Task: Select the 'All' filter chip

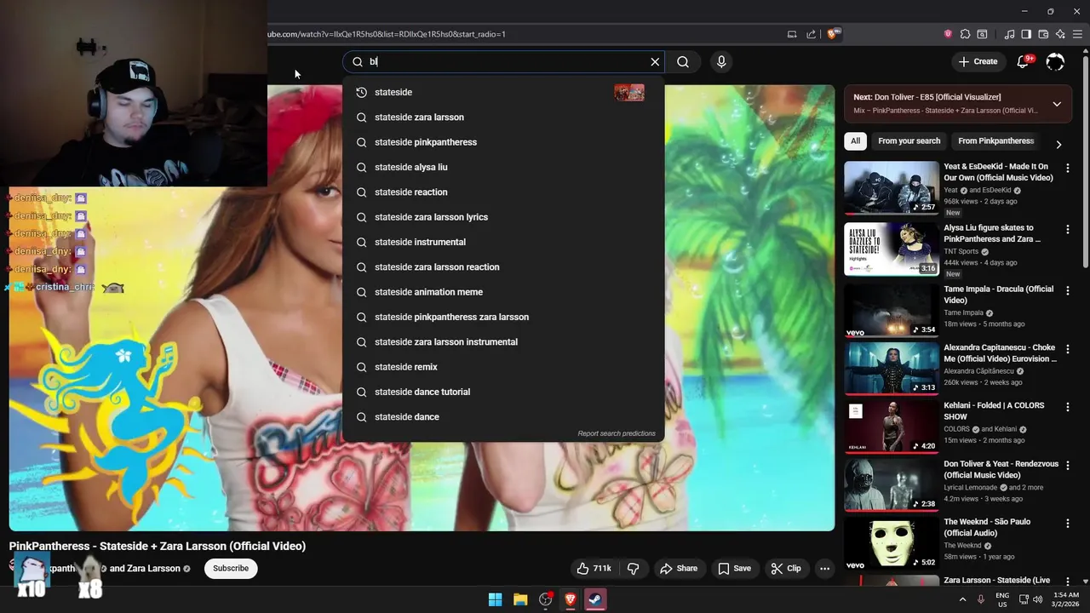Action: 855,141
